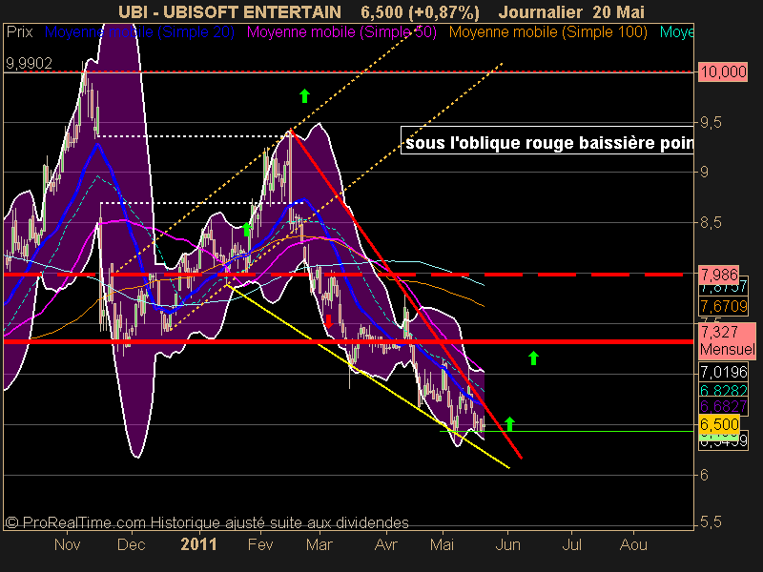Click the '9,9902' level label on the chart

tap(29, 63)
